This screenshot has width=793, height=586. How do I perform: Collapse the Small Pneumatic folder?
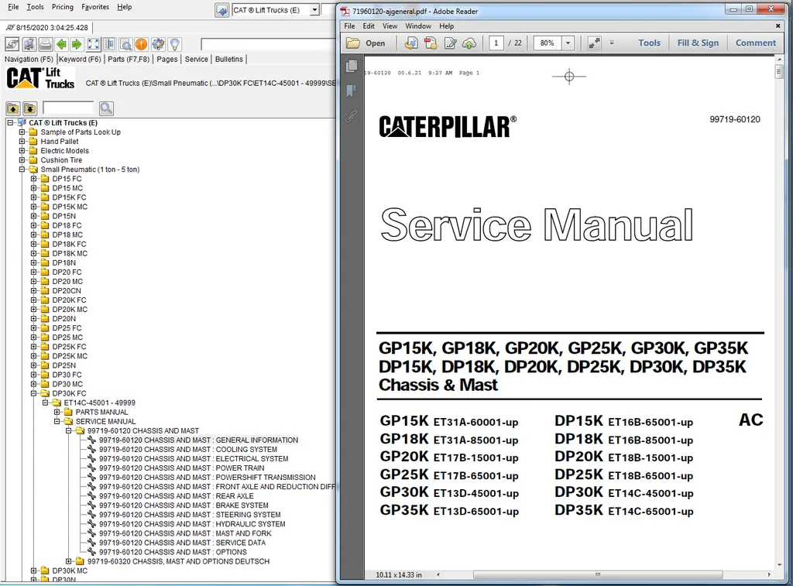[x=22, y=170]
